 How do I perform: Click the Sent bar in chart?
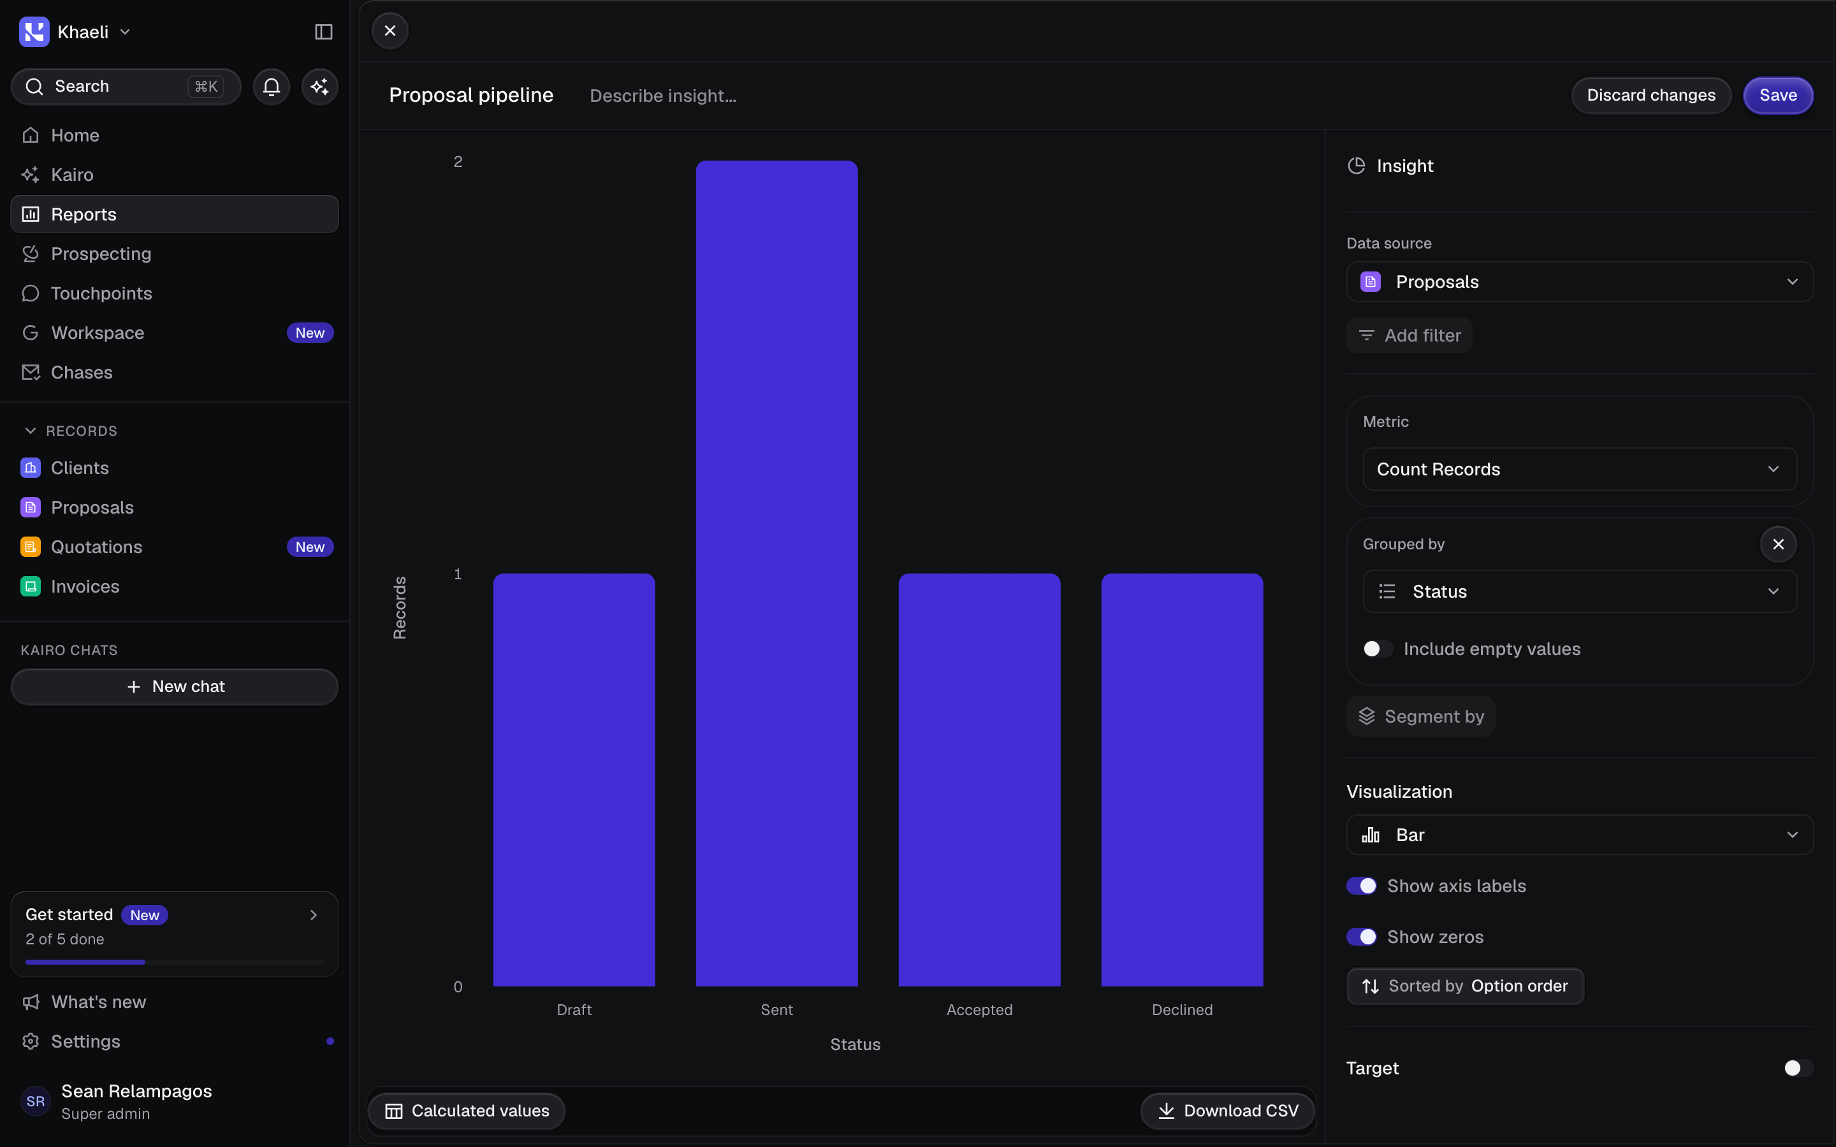(777, 573)
